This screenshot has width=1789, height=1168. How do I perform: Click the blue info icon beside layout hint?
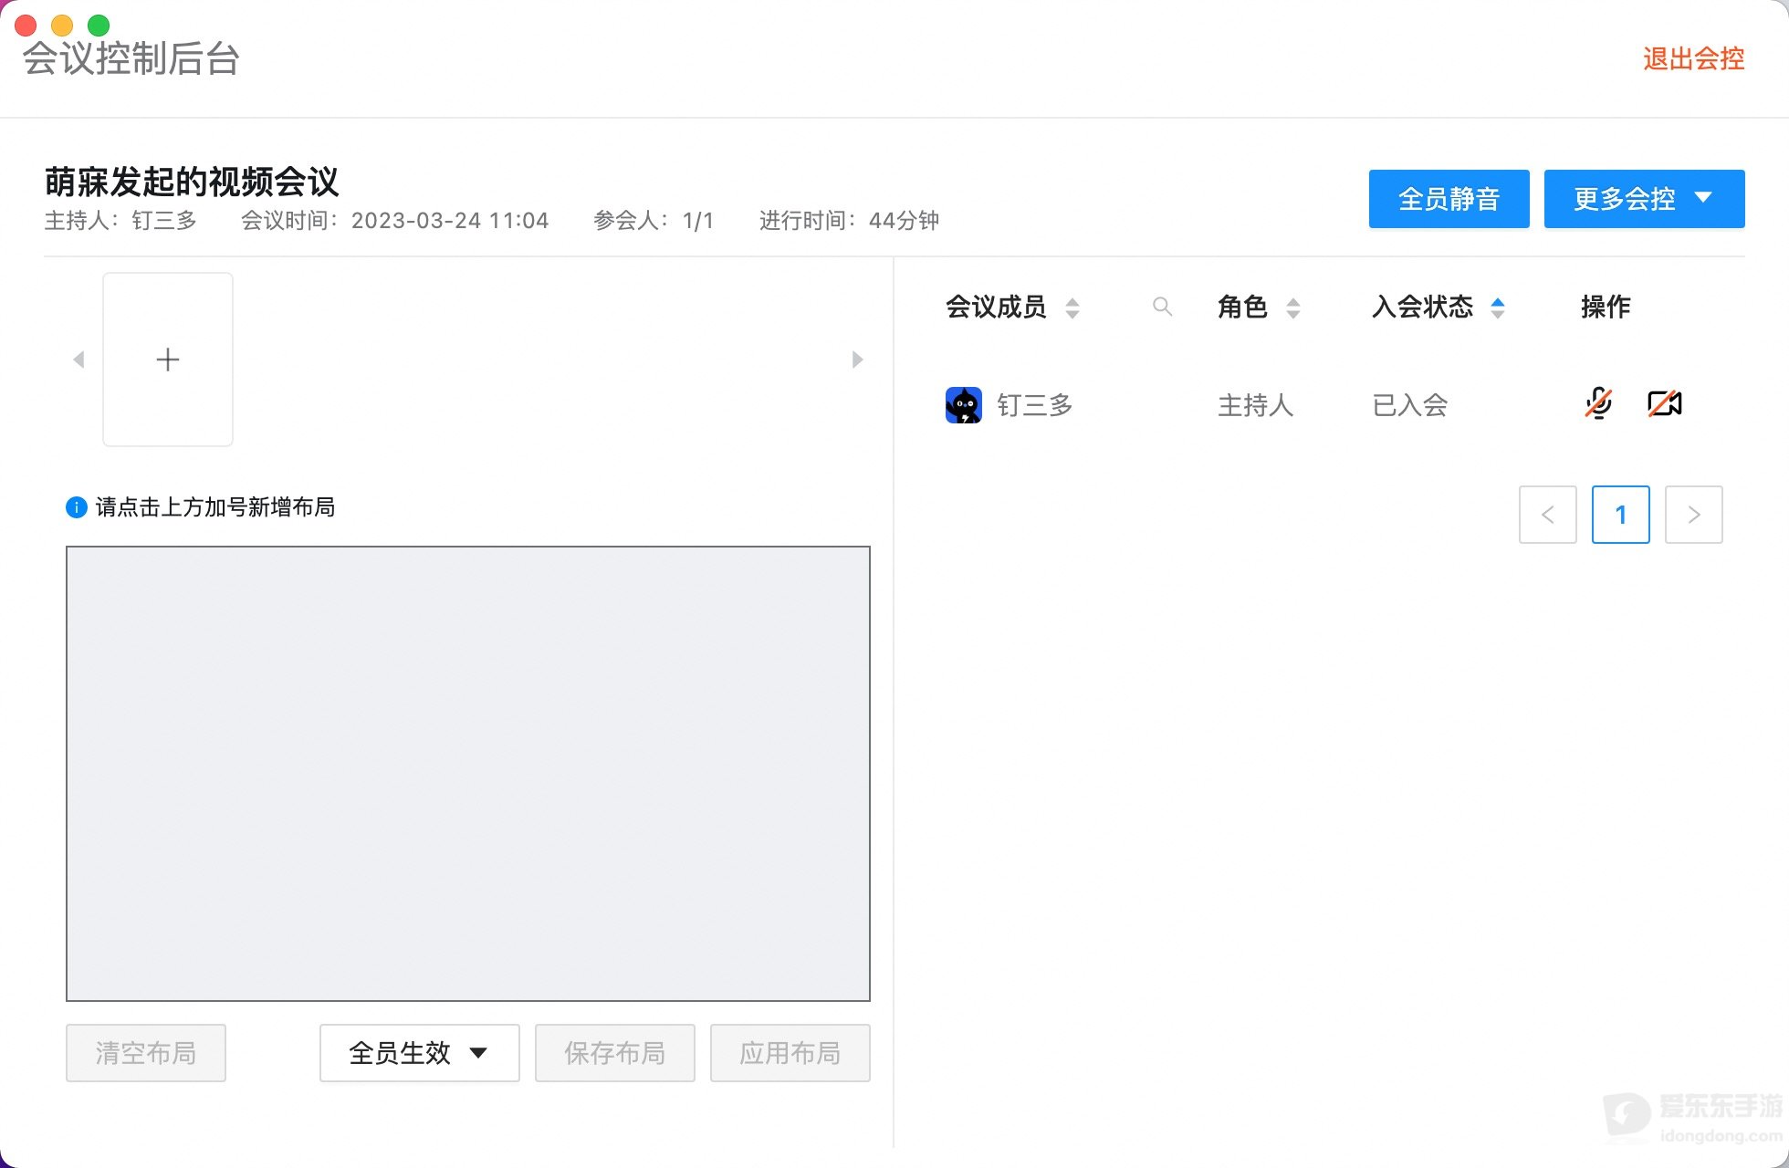pos(77,507)
